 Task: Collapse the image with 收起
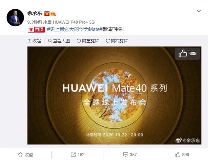pos(34,41)
